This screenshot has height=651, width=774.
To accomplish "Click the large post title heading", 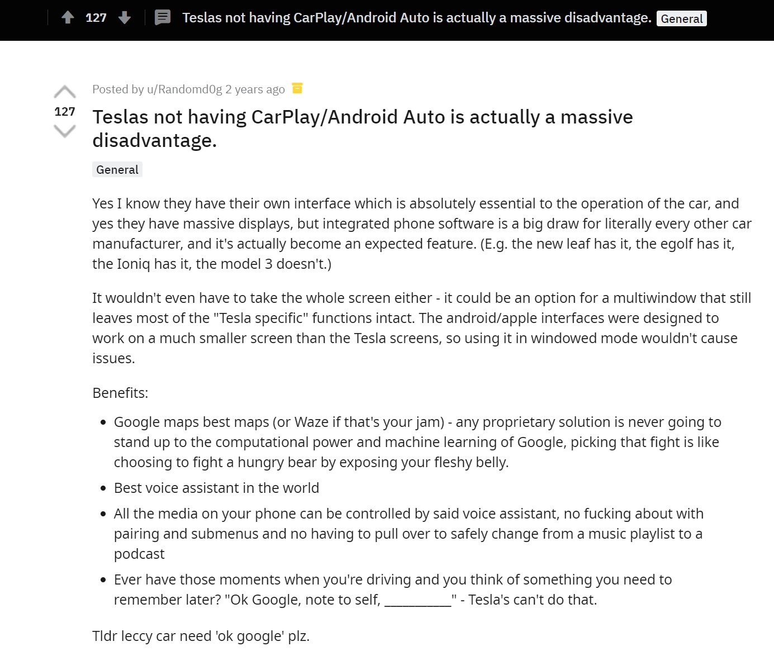I will [x=362, y=128].
